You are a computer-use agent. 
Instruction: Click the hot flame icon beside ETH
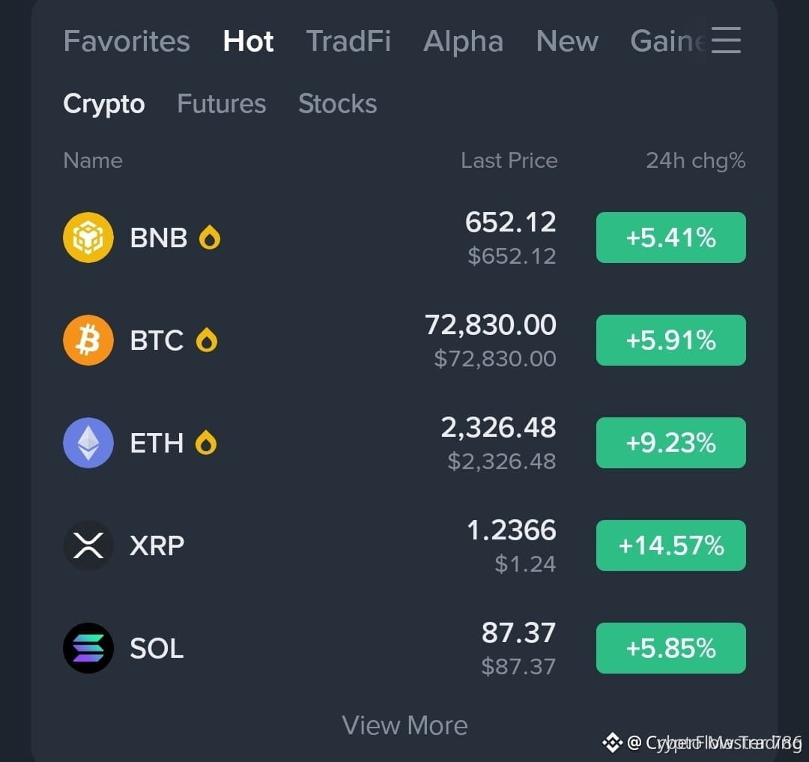point(206,443)
